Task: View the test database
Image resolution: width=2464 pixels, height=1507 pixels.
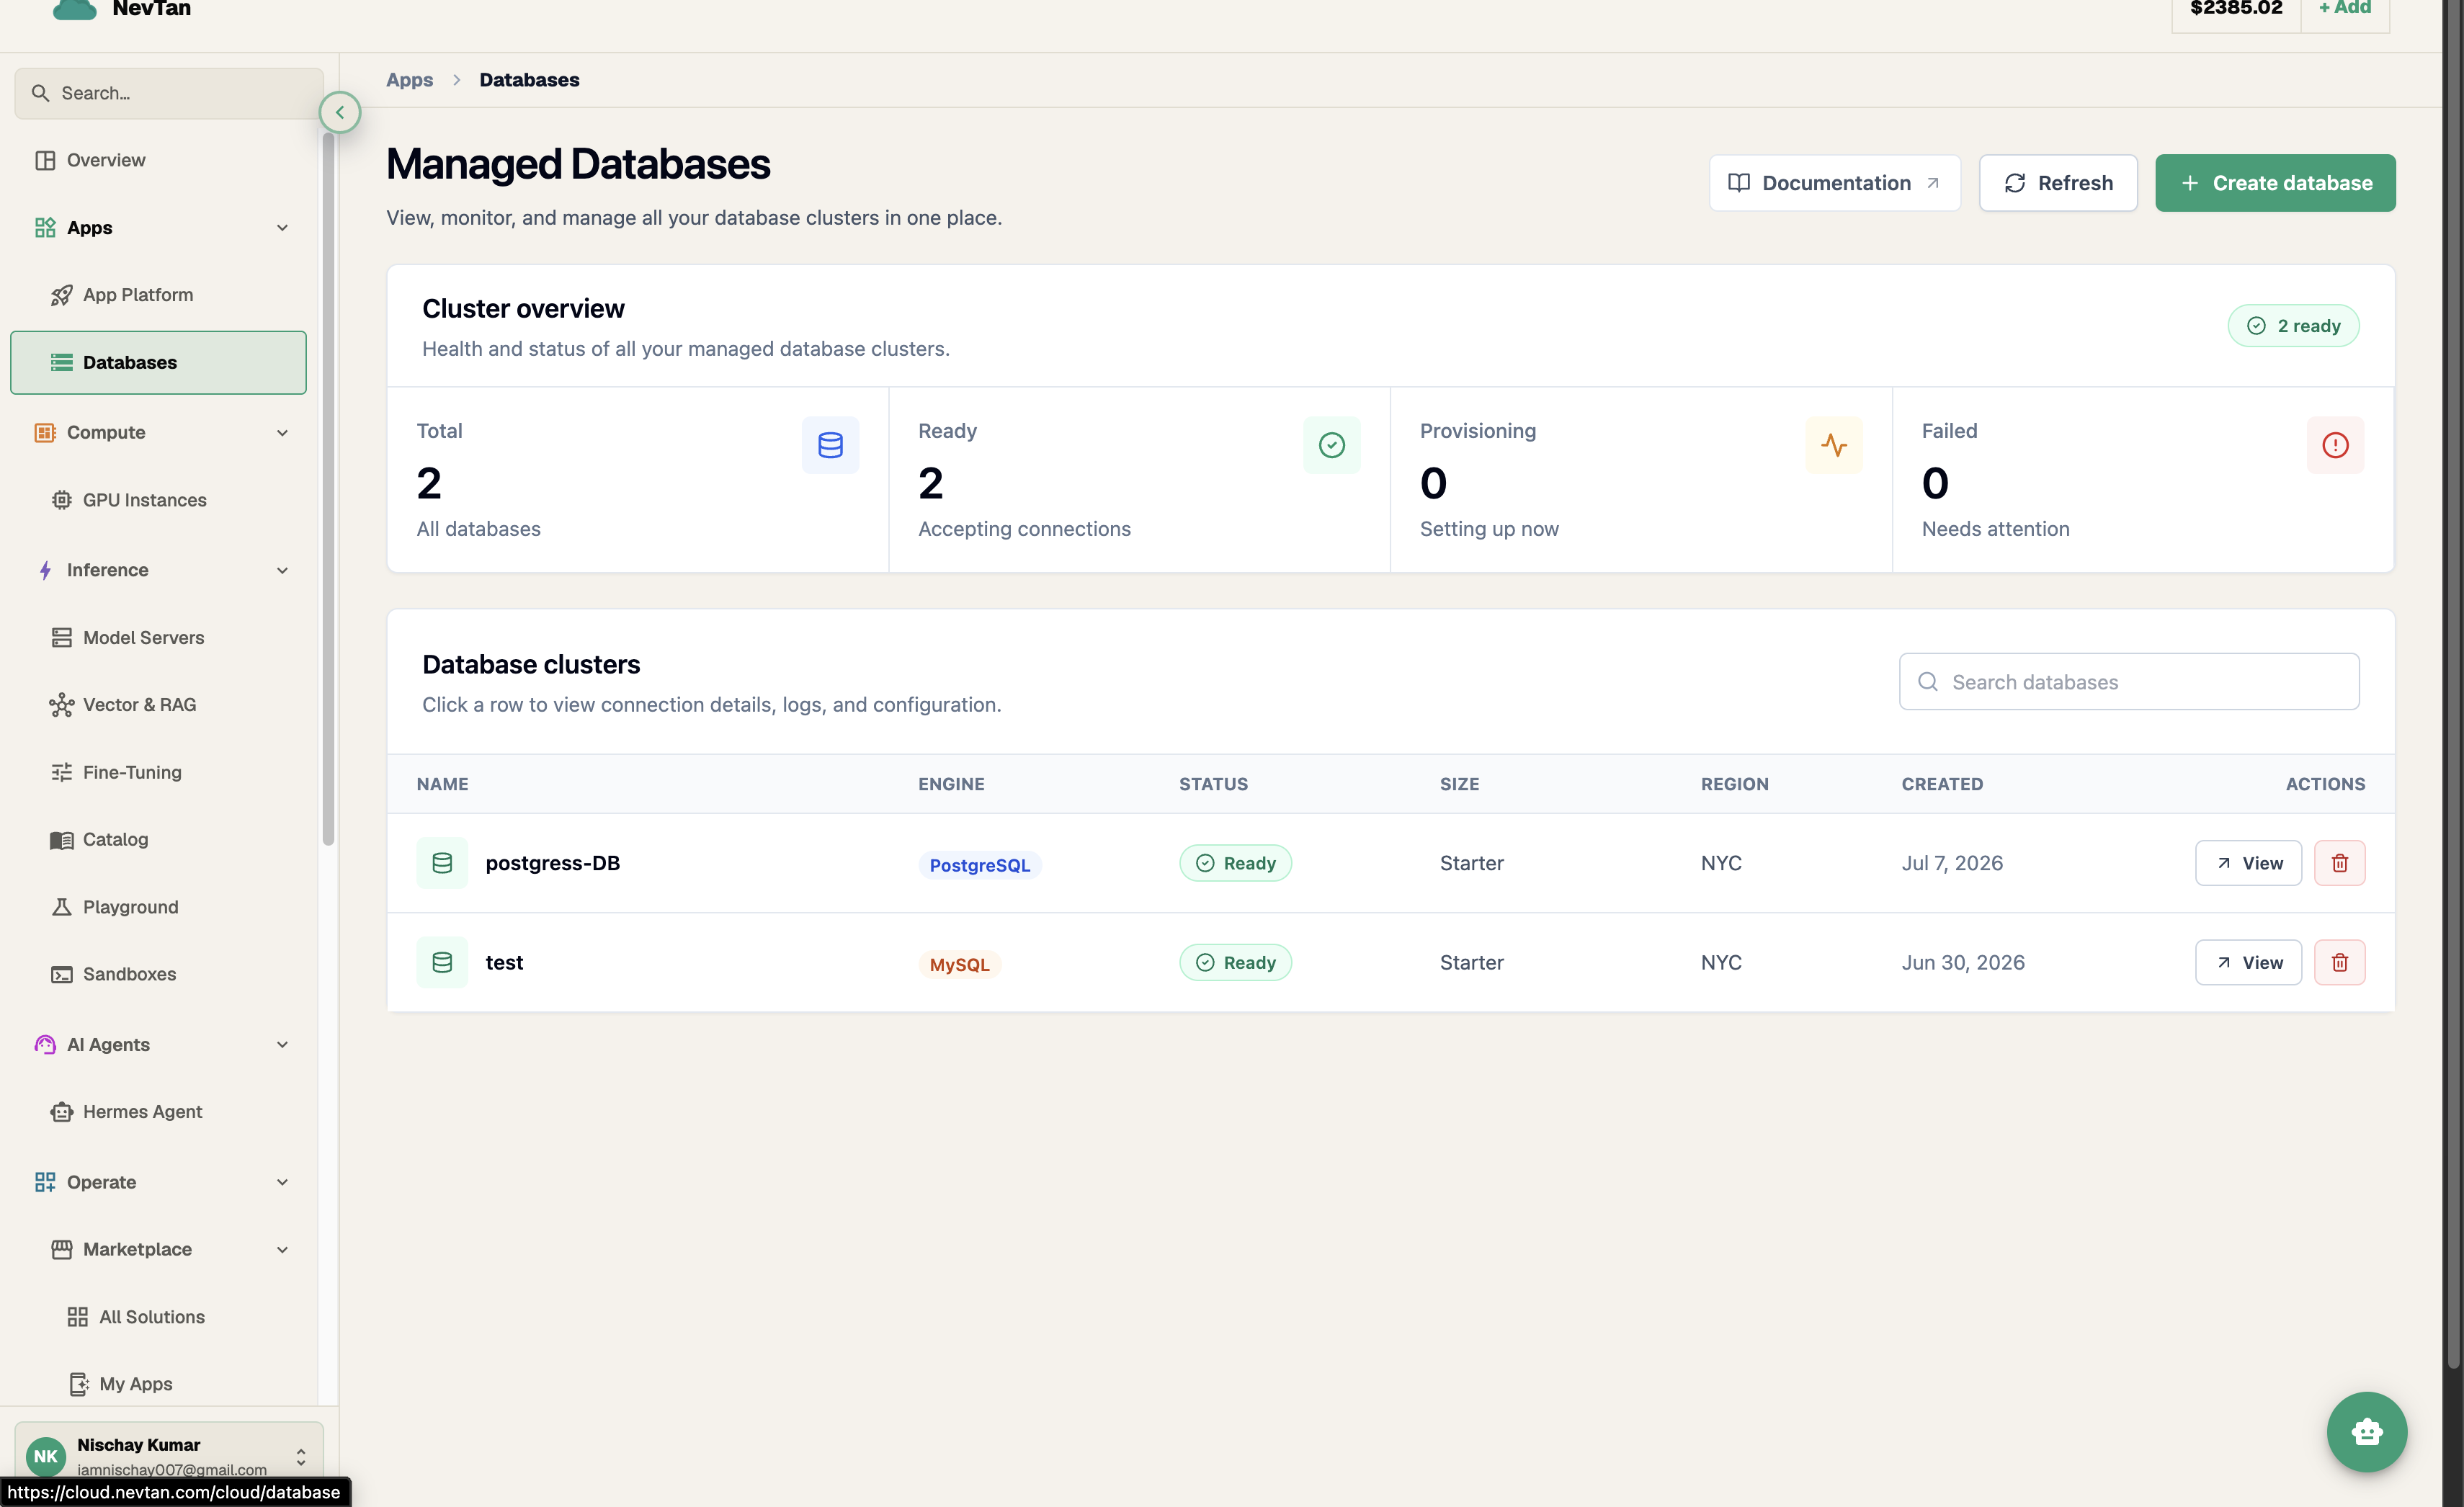Action: point(2248,962)
